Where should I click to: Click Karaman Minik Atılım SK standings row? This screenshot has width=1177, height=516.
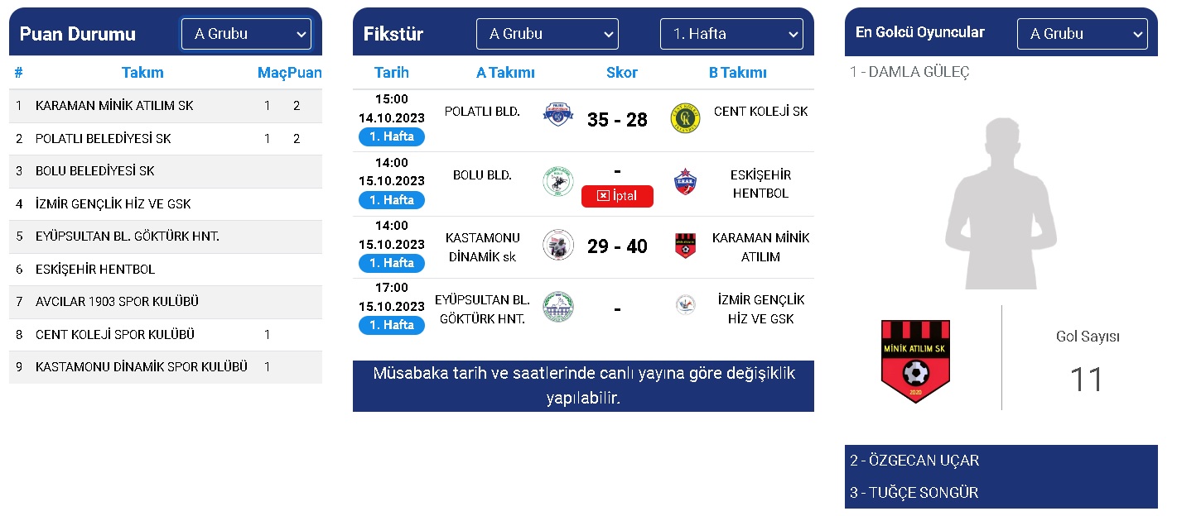coord(165,106)
